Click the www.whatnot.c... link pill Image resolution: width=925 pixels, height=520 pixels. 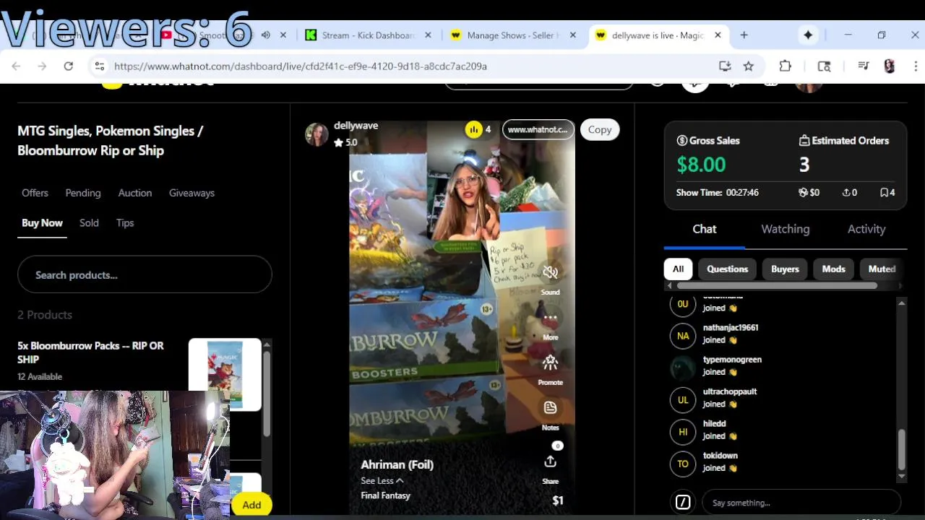click(x=538, y=129)
